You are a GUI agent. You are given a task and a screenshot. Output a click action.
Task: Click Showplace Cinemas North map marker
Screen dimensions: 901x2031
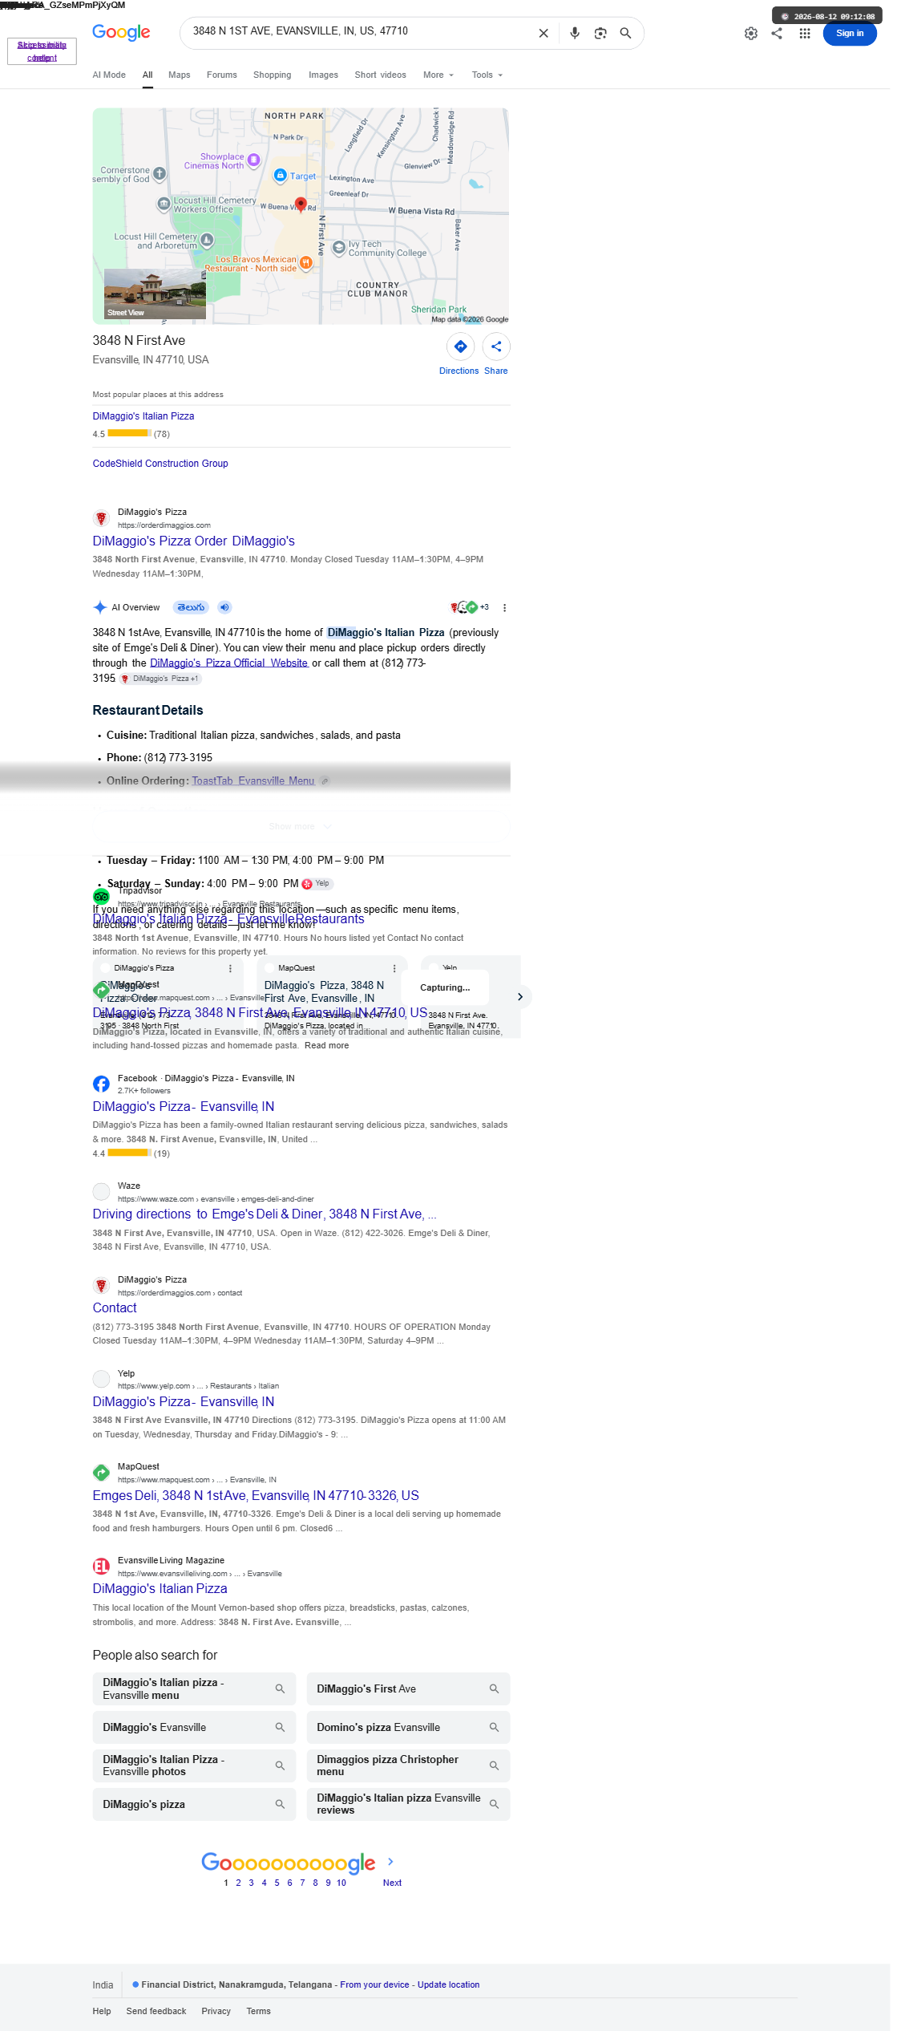(253, 160)
